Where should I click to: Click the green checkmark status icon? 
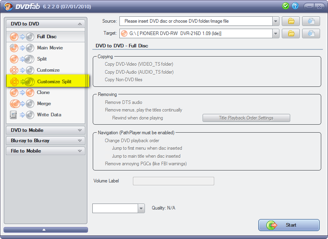285,6
